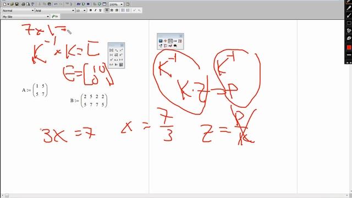
Task: Select Align Left
Action: pyautogui.click(x=107, y=10)
